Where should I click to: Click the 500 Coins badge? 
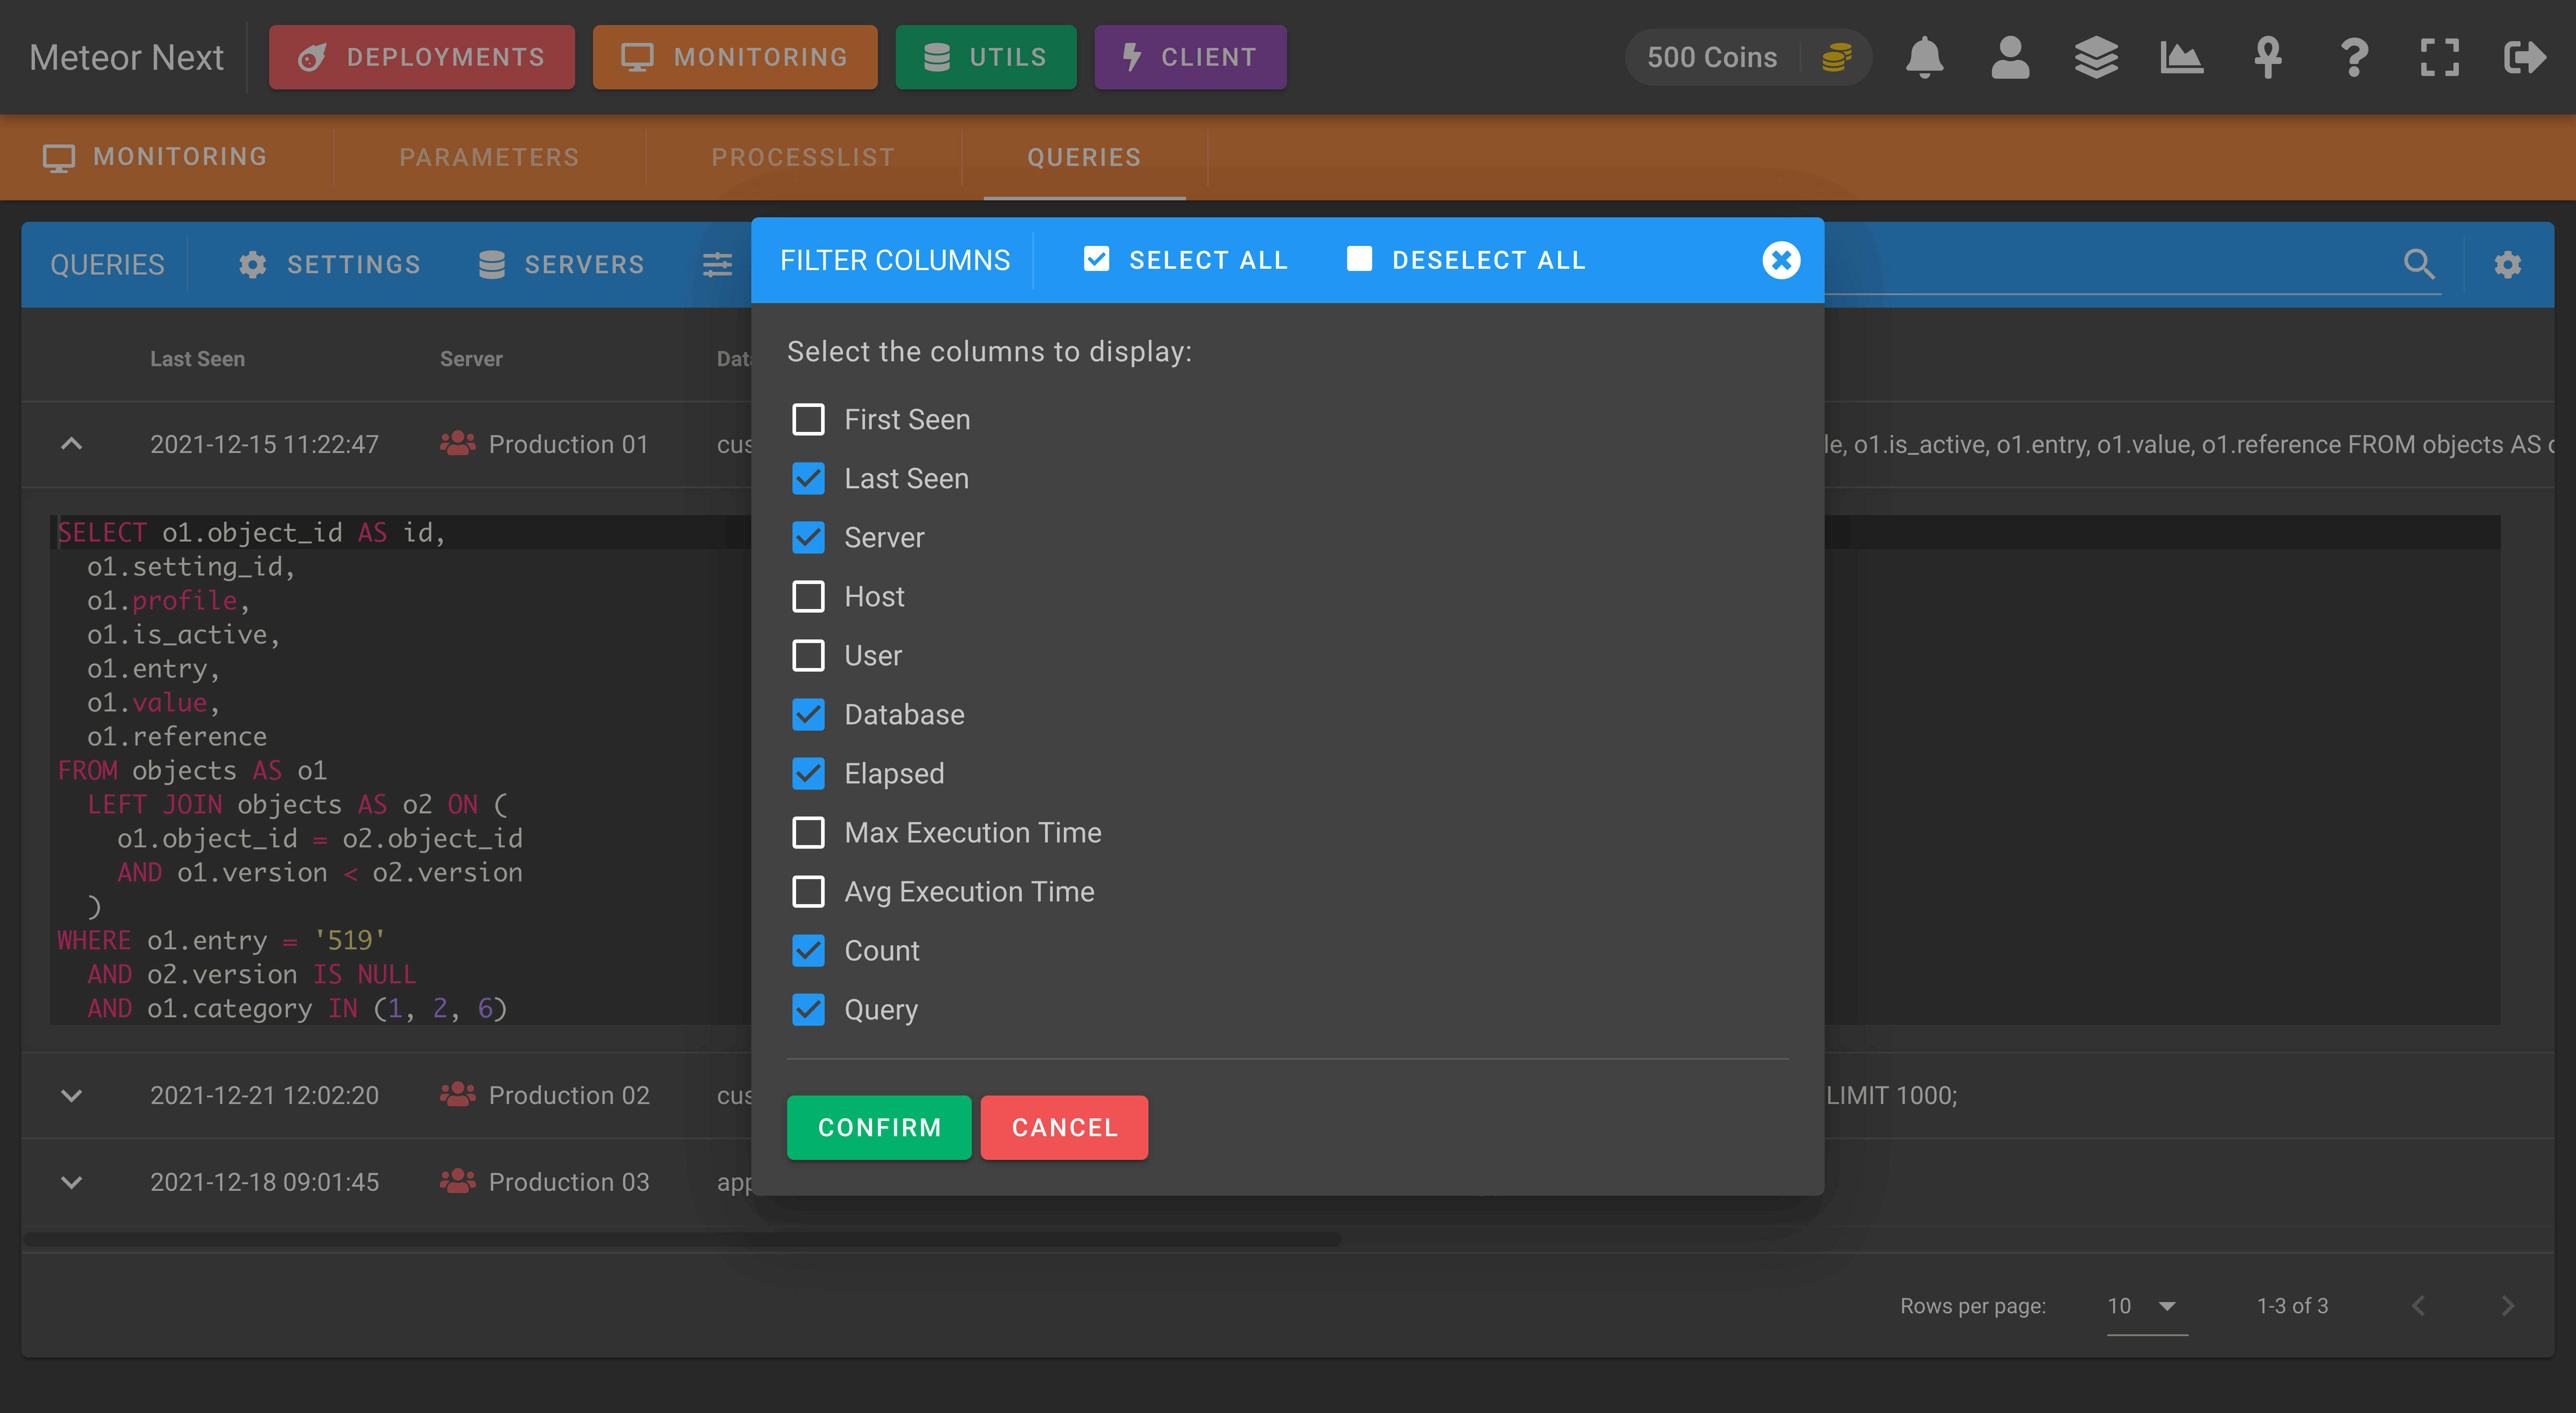(x=1748, y=57)
